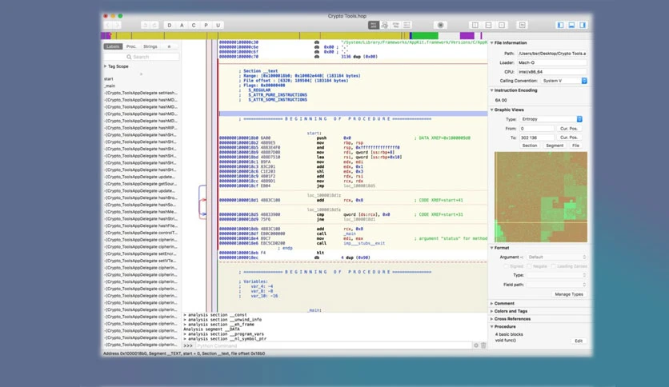Click the debugger button in toolbar
This screenshot has height=387, width=669.
click(440, 25)
